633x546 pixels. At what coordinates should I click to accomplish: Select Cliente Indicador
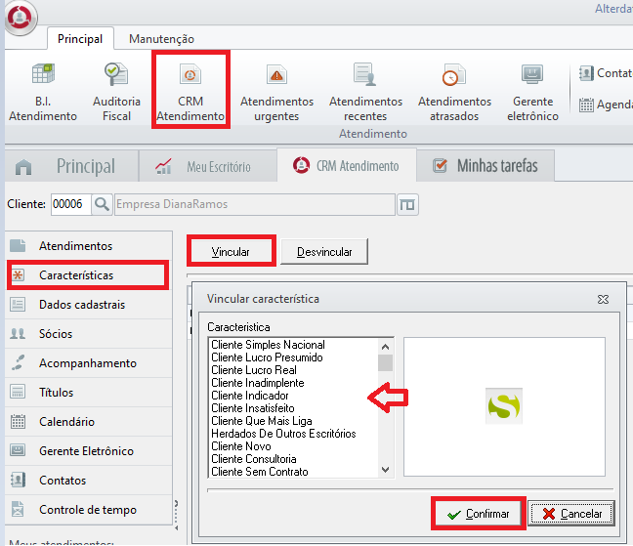click(x=250, y=396)
